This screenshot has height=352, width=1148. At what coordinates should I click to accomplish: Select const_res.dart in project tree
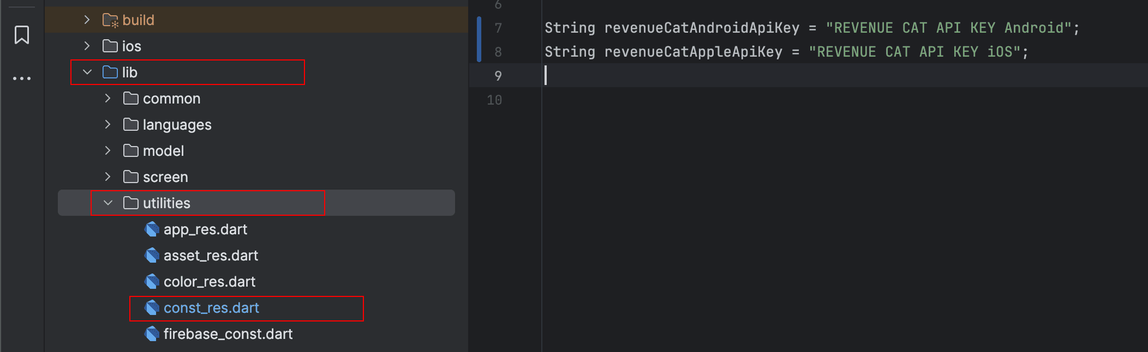(x=211, y=308)
